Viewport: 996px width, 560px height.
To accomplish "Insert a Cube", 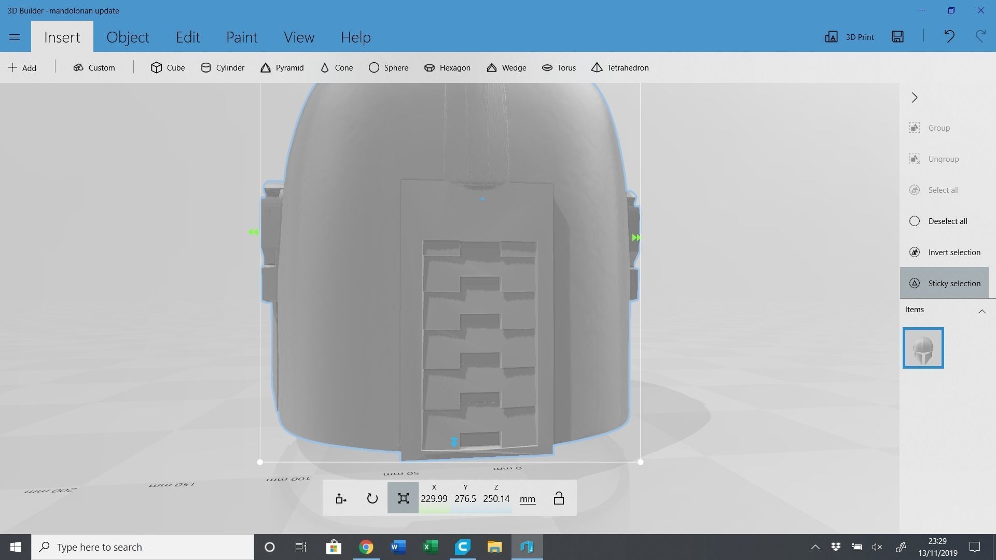I will pos(168,67).
